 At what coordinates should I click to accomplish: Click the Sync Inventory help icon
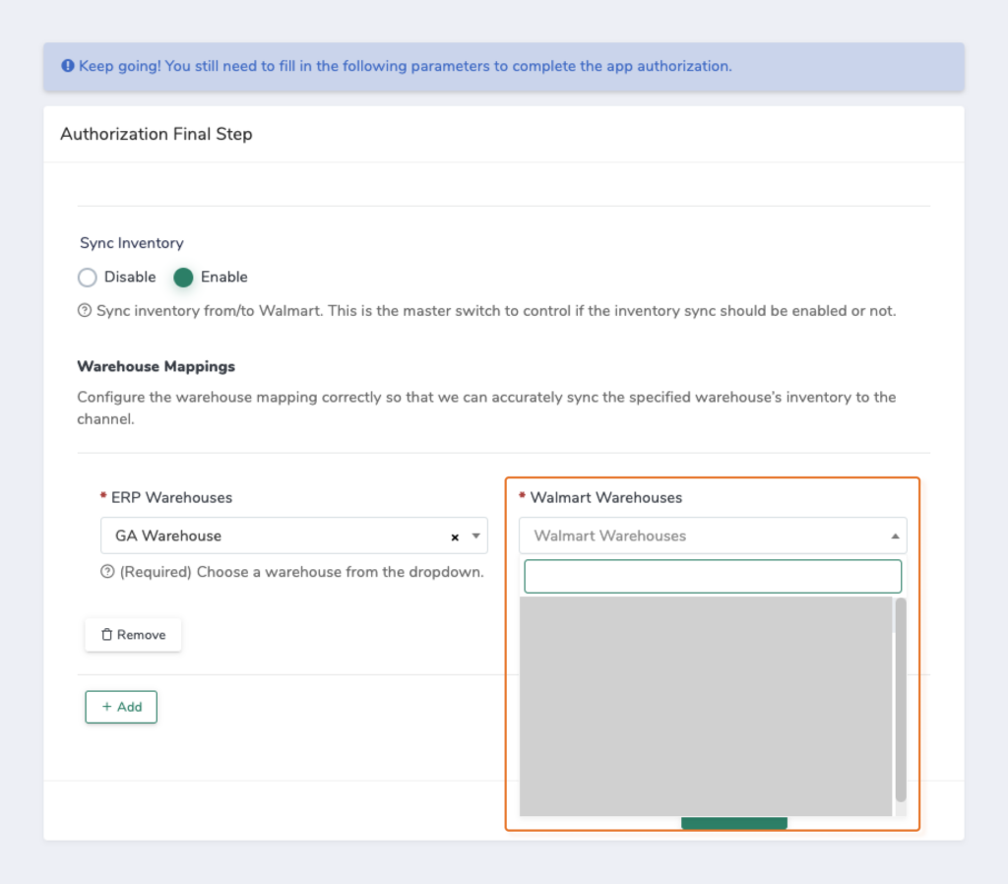pyautogui.click(x=85, y=310)
